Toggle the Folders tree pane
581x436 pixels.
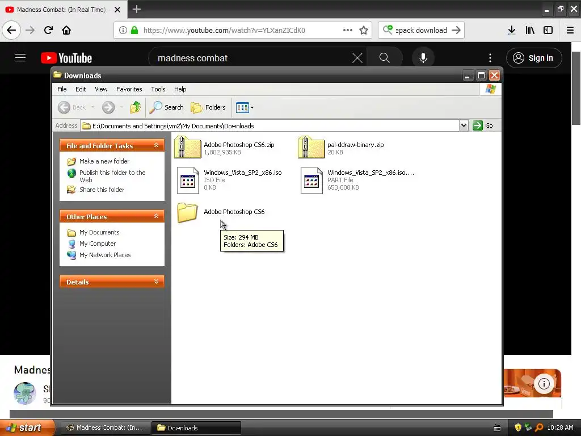(208, 107)
